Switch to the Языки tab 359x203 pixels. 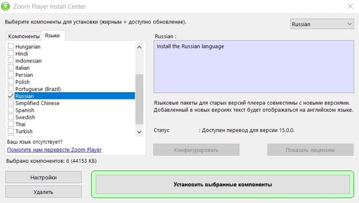coord(52,36)
